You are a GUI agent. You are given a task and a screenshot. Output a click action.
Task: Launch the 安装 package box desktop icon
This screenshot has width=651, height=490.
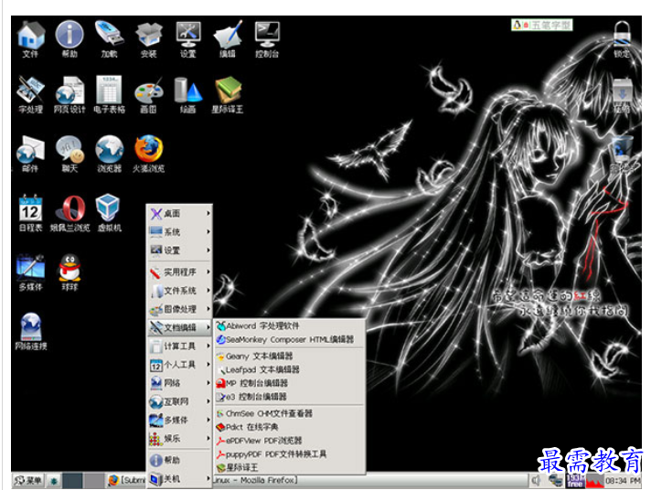click(x=148, y=39)
